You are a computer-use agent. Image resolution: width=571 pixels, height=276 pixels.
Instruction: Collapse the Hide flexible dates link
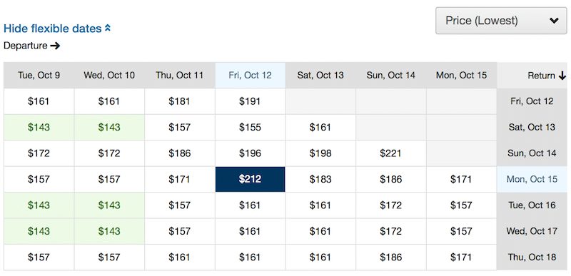57,29
